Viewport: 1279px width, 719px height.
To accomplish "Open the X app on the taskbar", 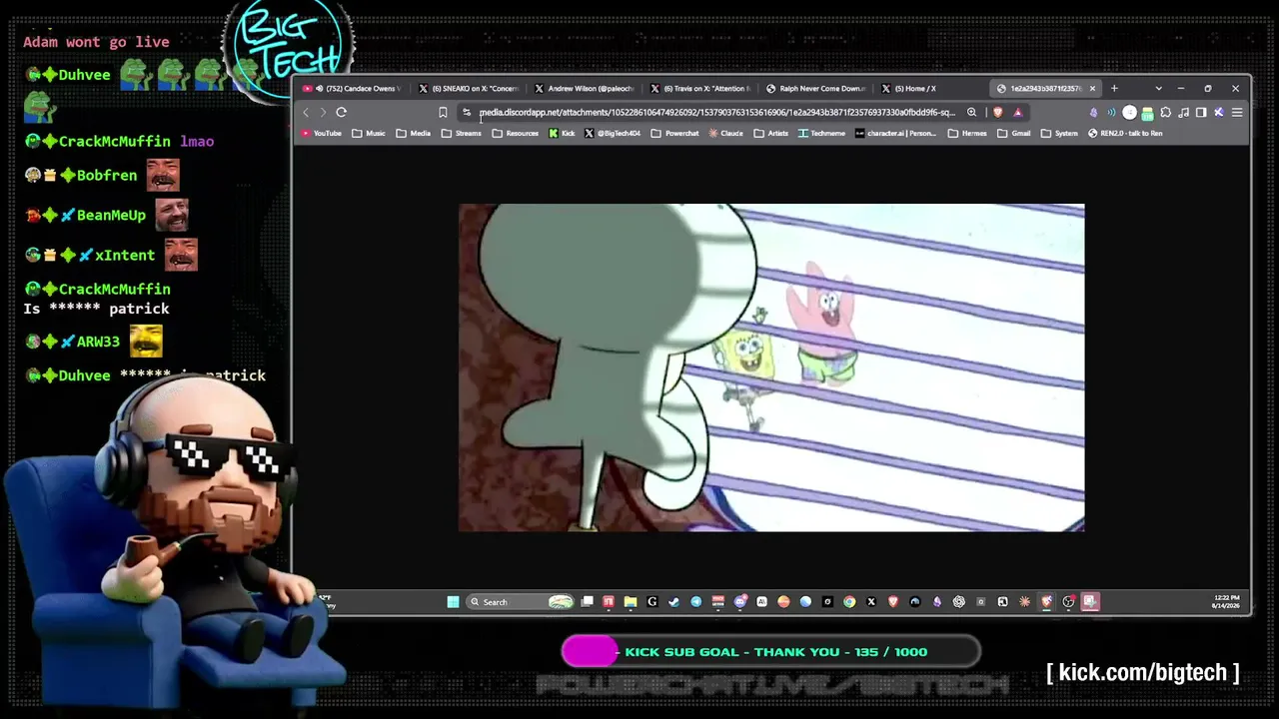I will [871, 602].
